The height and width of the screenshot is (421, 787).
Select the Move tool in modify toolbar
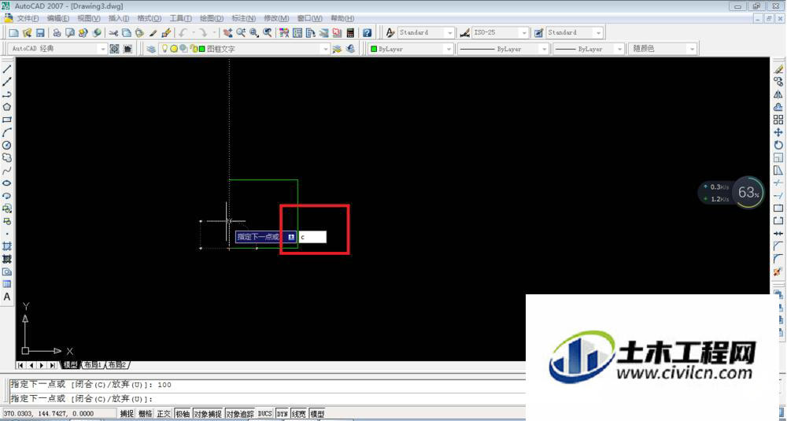pos(778,132)
